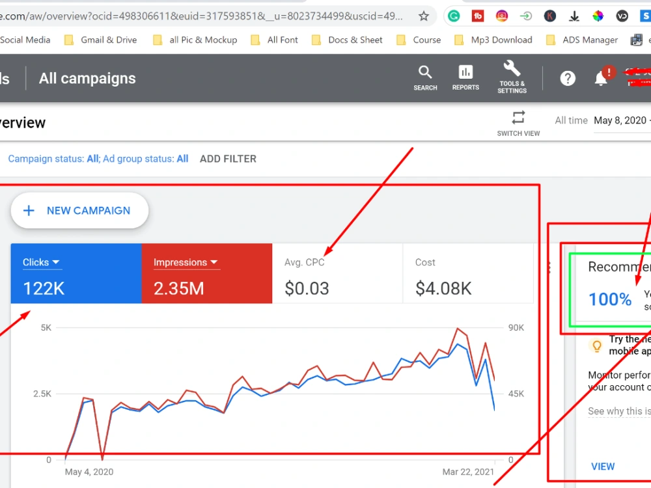Click the 2.35M impressions value
The width and height of the screenshot is (651, 488).
178,288
